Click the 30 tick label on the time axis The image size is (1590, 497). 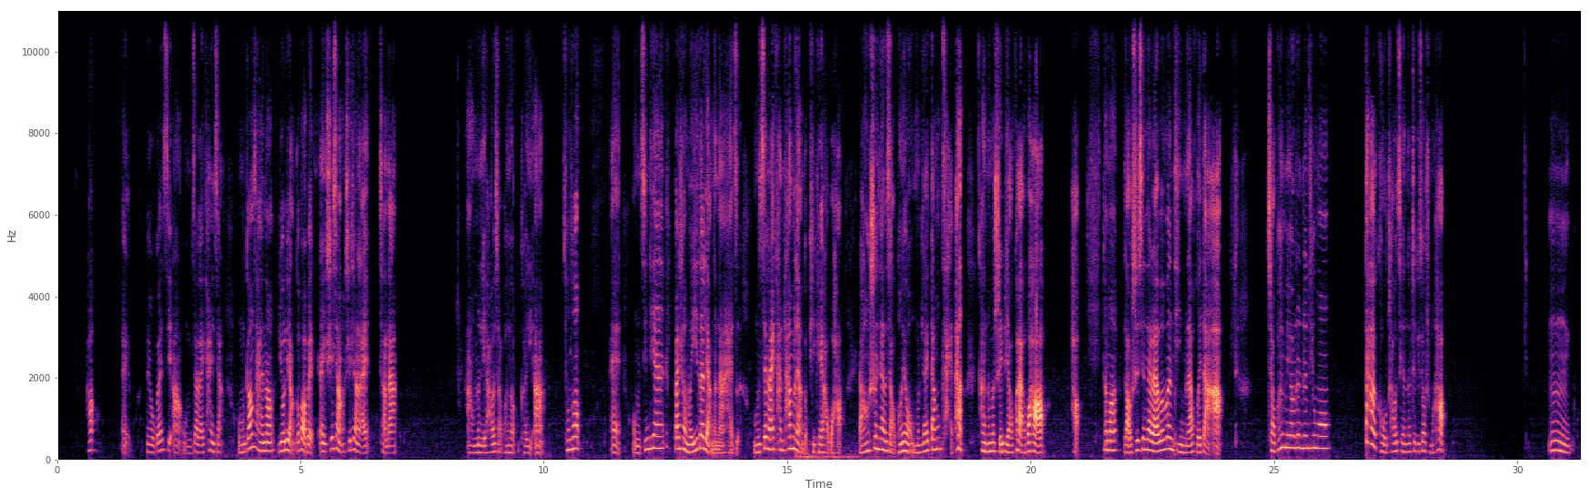point(1517,470)
